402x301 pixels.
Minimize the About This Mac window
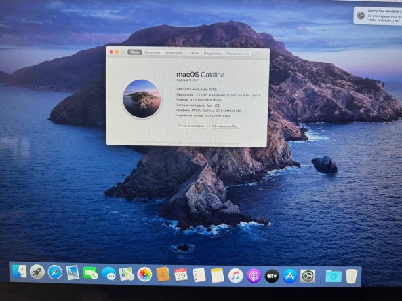coord(117,52)
